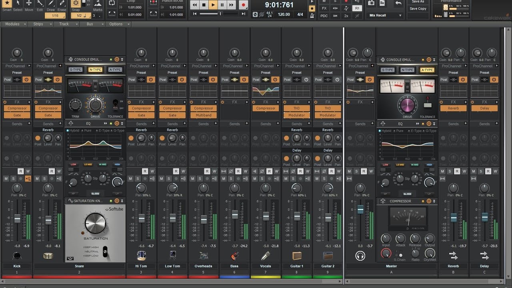Toggle ProChannel power on the Kick track
Viewport: 512px width, 288px height.
coord(27,80)
